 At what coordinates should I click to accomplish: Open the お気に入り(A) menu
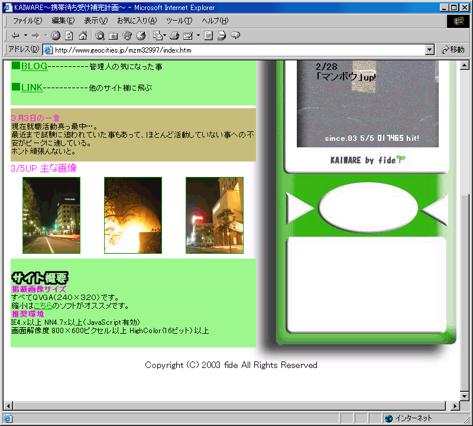click(137, 21)
